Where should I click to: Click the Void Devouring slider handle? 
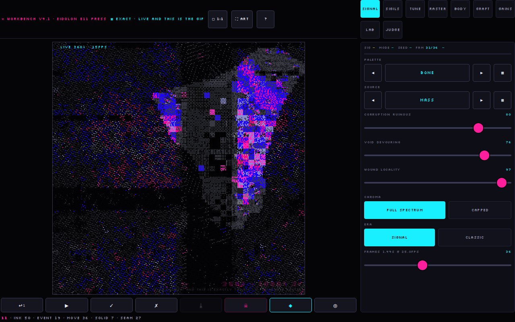(484, 155)
